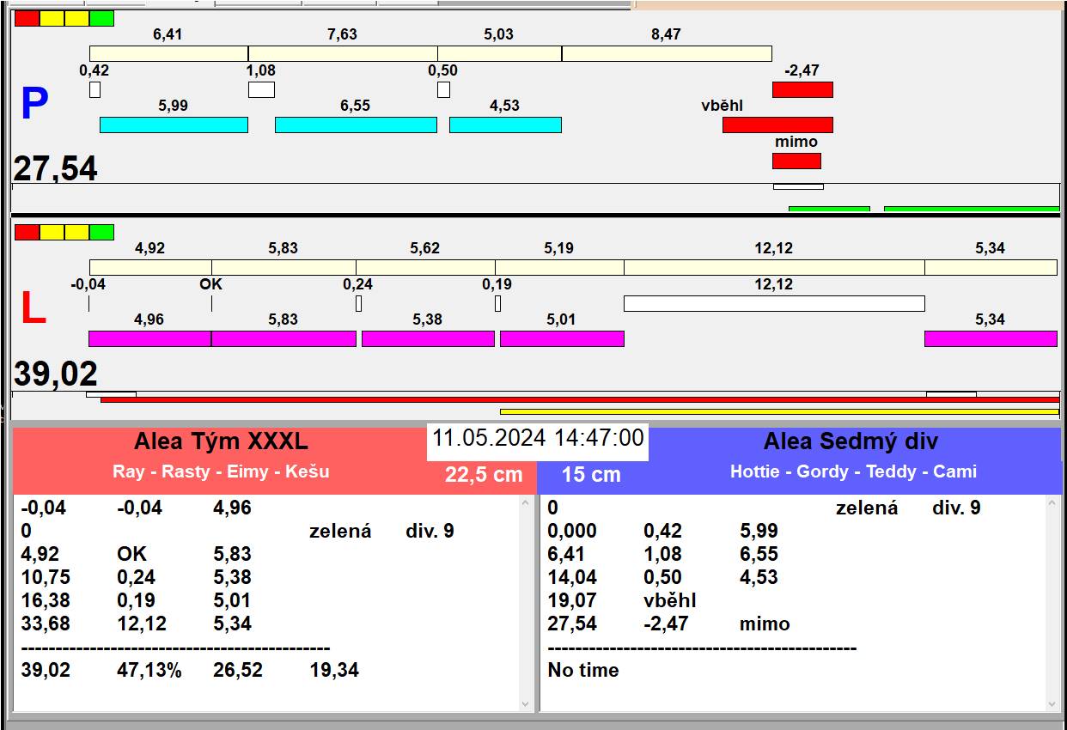Click the 19,34 value in left results
Viewport: 1067px width, 730px height.
point(334,670)
